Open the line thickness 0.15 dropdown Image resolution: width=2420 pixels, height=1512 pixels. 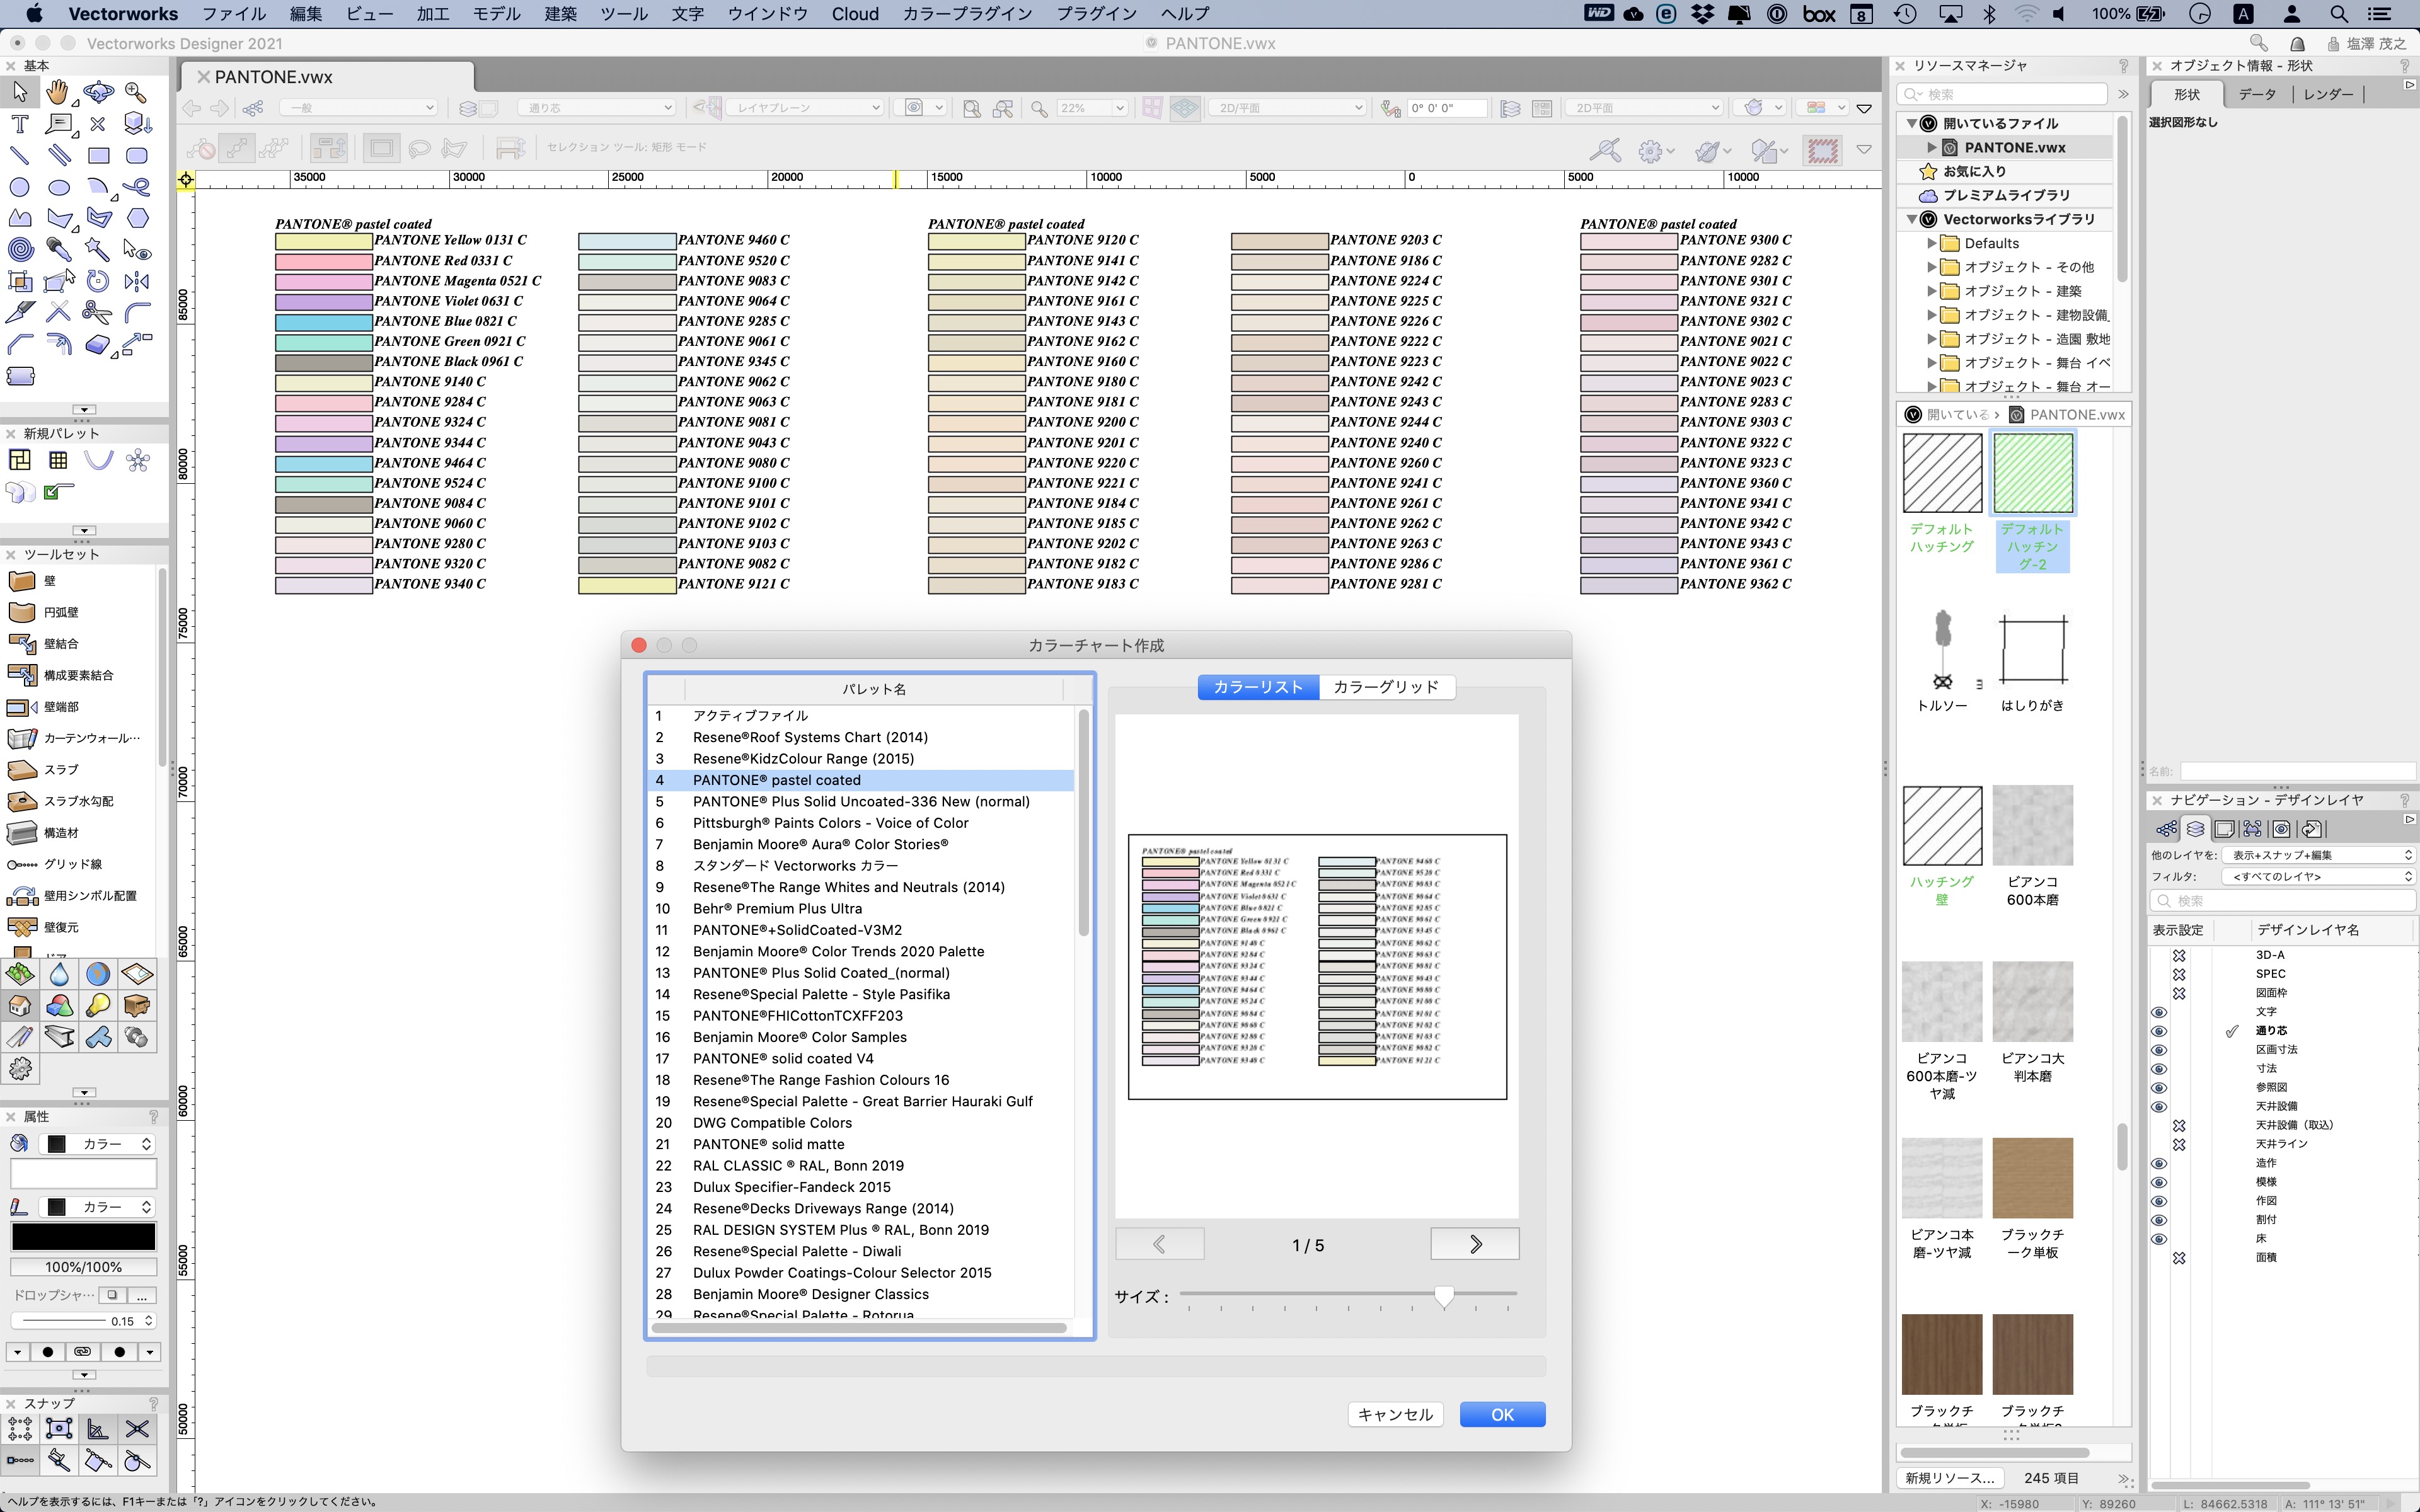pyautogui.click(x=85, y=1321)
